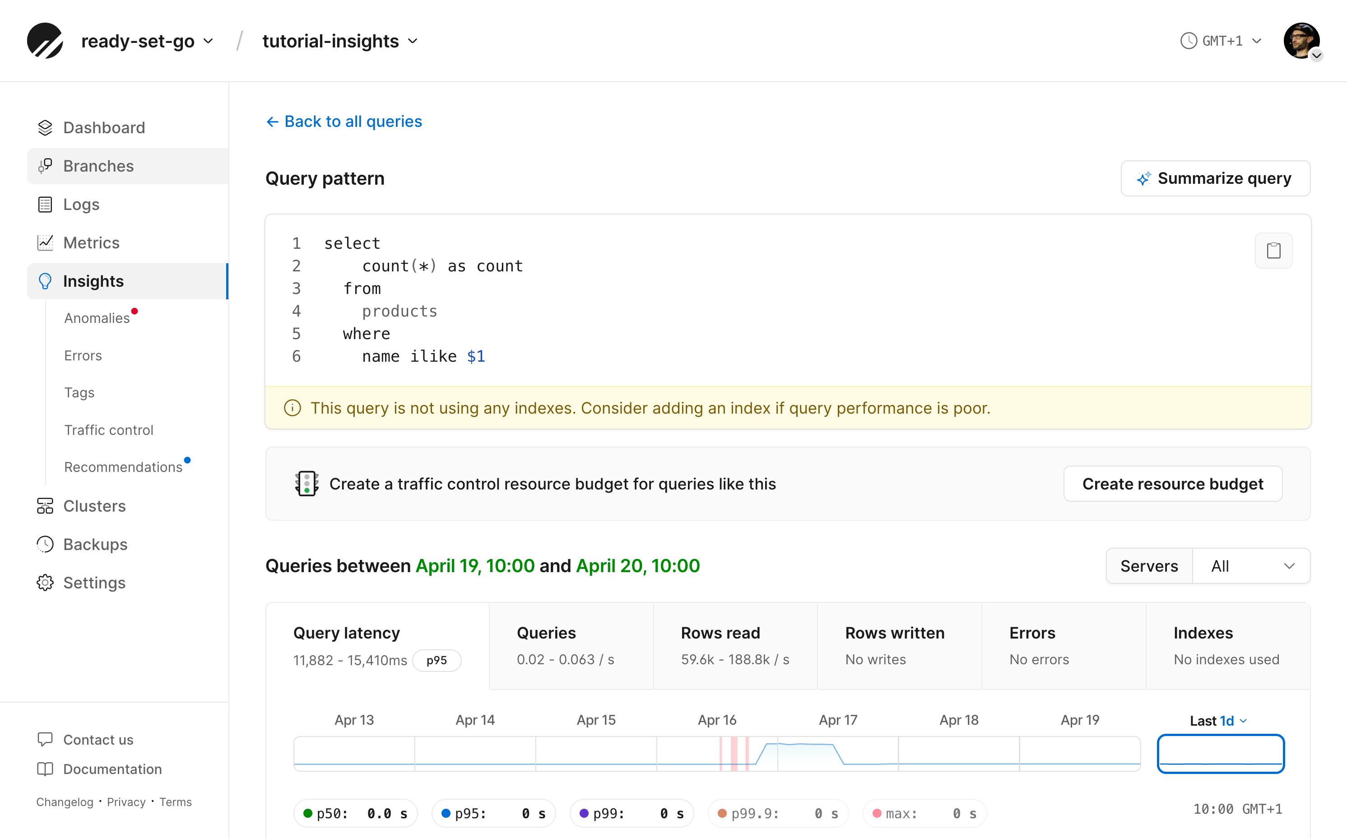
Task: Switch to the Rows written tab
Action: tap(900, 647)
